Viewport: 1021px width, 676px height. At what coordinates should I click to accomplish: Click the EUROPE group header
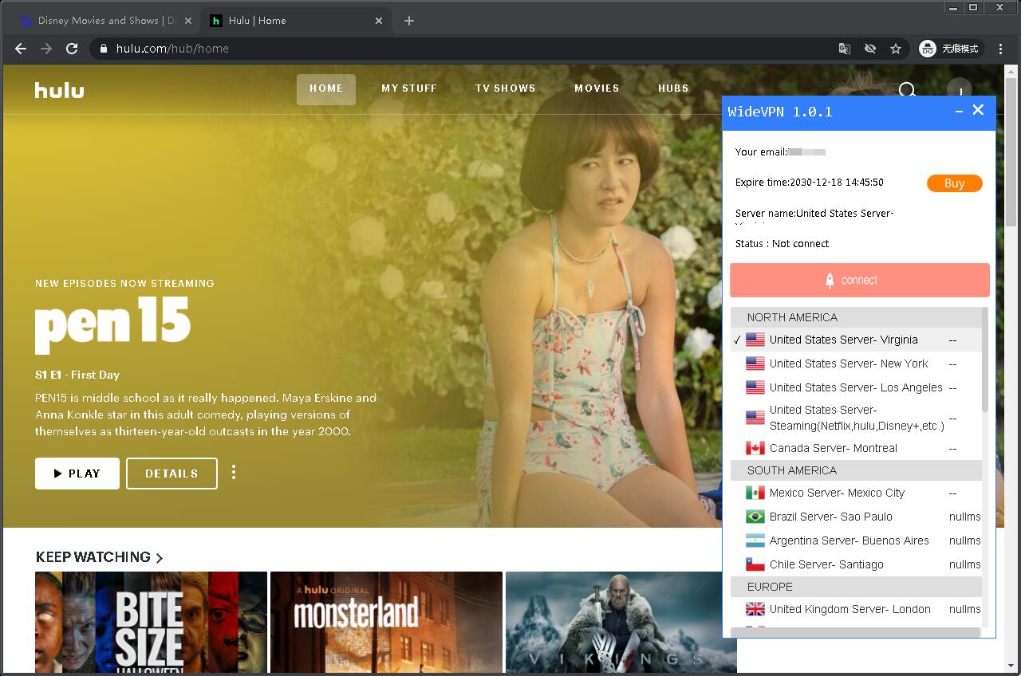tap(857, 587)
